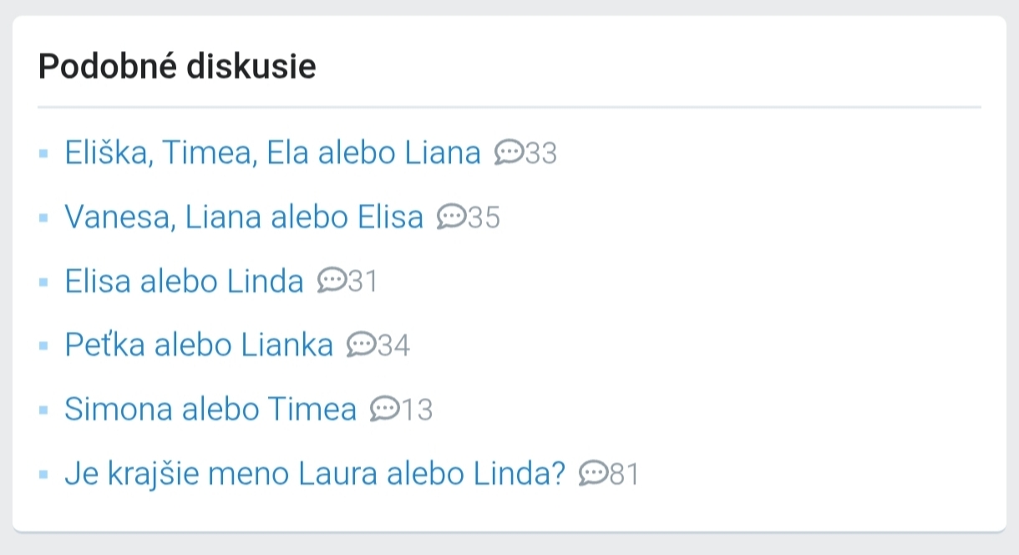This screenshot has width=1019, height=555.
Task: Open 'Je krajšie meno Laura alebo Linda?' discussion
Action: (x=315, y=474)
